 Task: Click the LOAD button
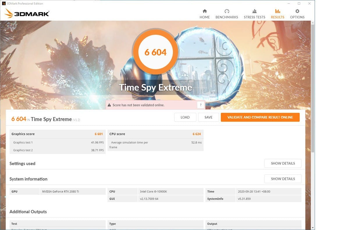point(185,117)
